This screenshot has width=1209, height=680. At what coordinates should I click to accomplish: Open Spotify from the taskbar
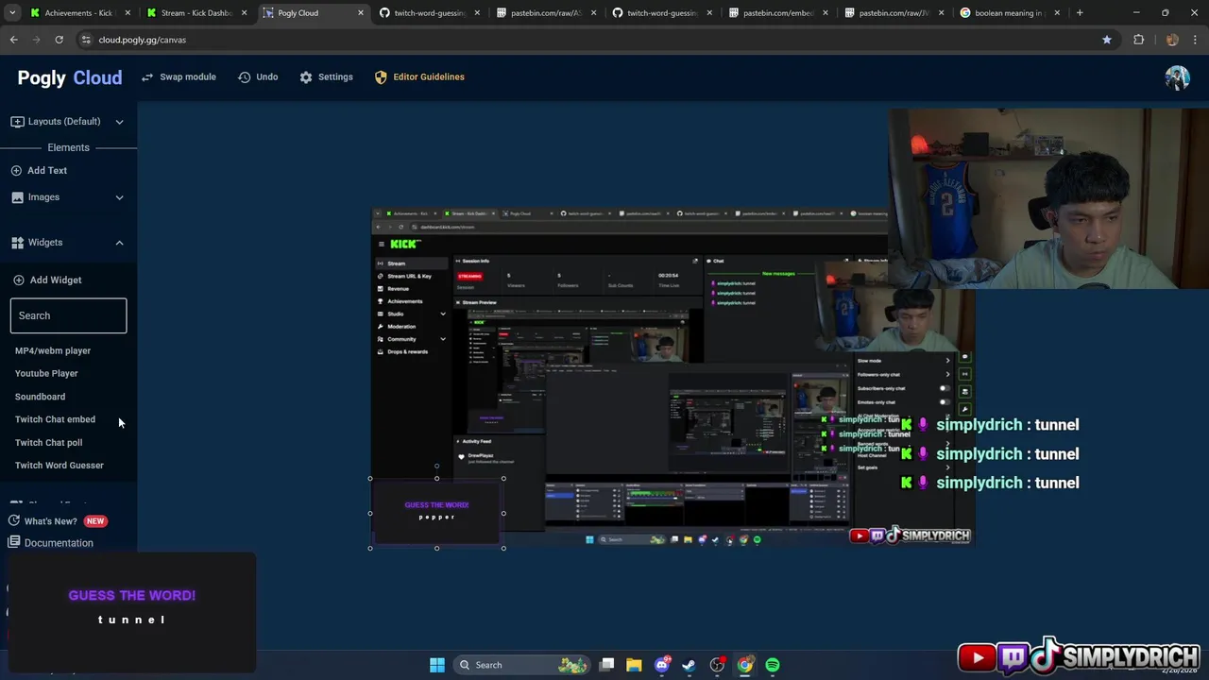pyautogui.click(x=773, y=665)
